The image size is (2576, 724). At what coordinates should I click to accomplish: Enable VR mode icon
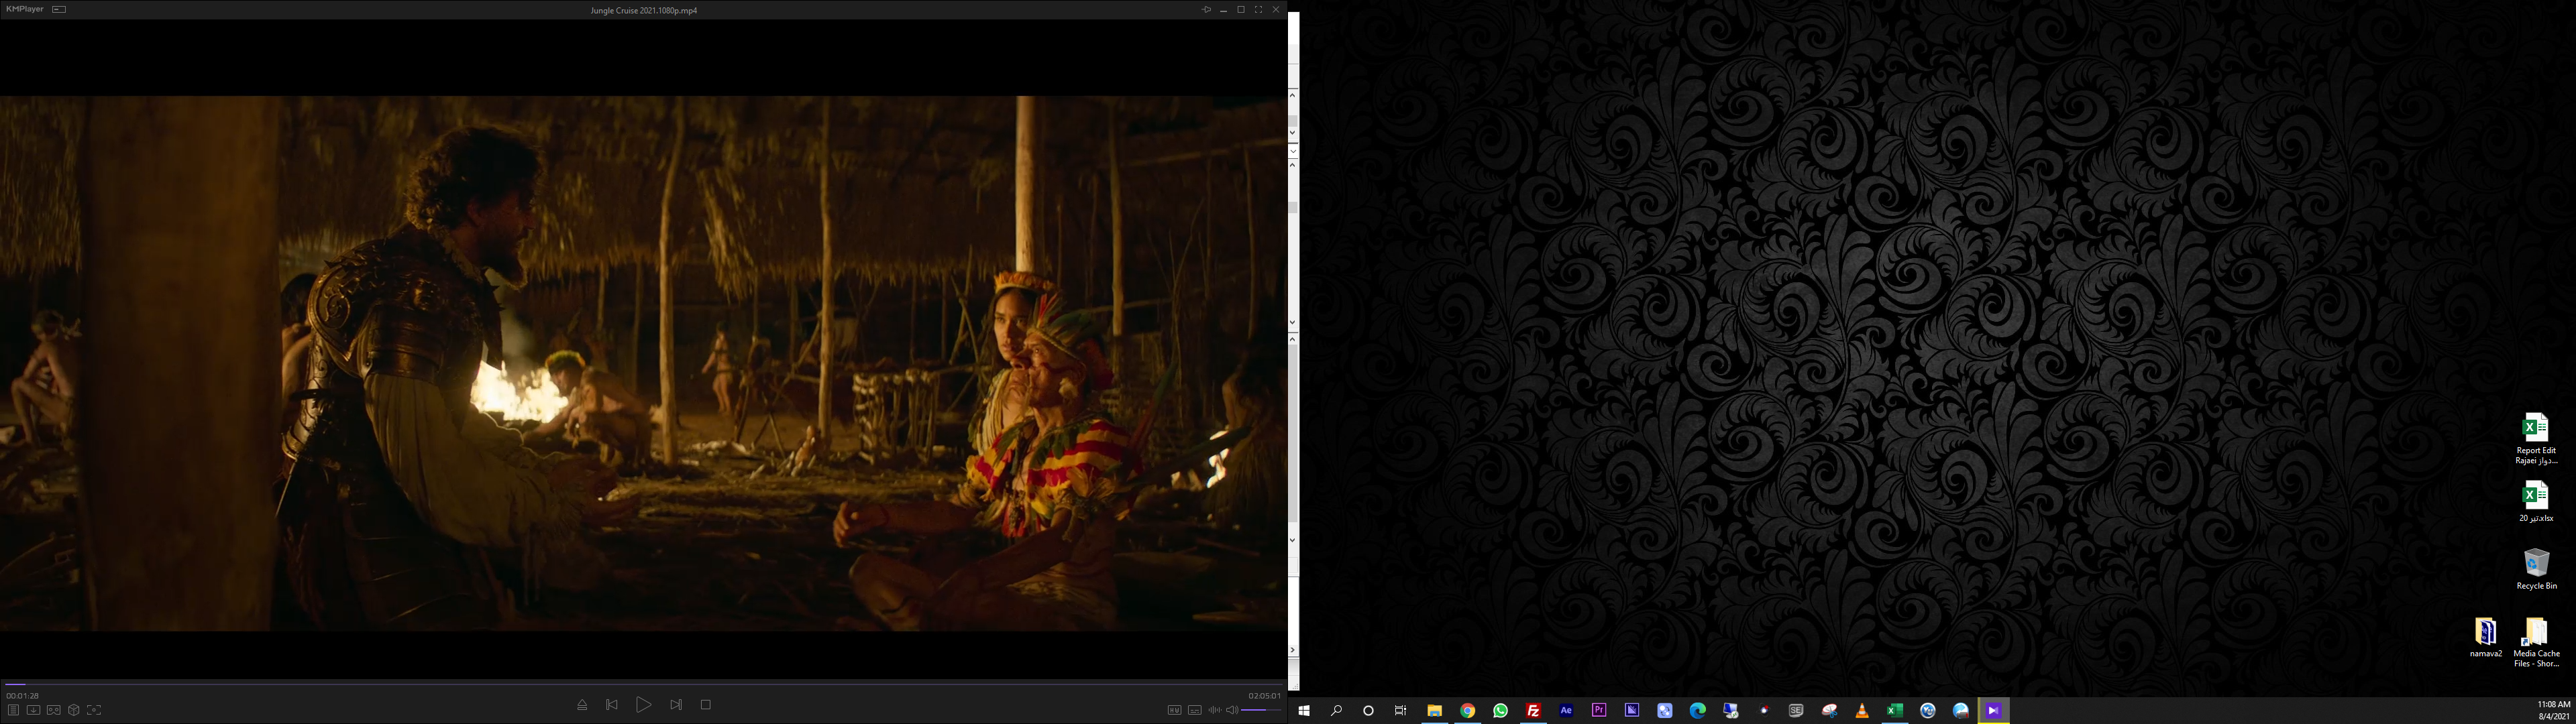(x=53, y=710)
